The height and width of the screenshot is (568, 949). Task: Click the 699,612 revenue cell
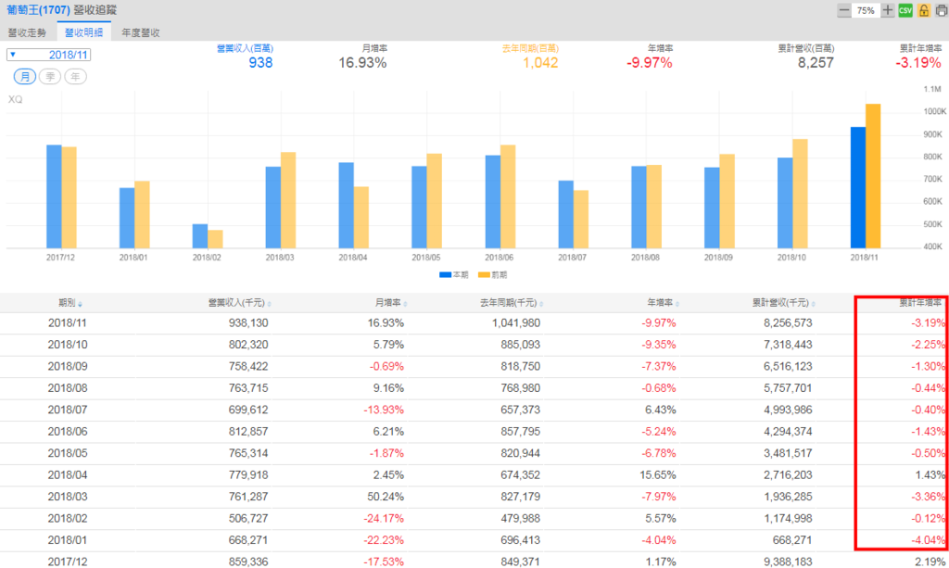coord(248,410)
